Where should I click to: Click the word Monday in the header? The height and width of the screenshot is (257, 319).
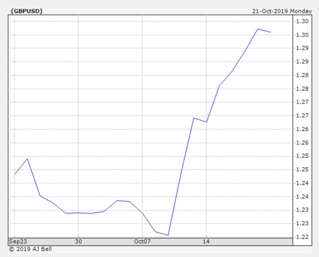301,11
